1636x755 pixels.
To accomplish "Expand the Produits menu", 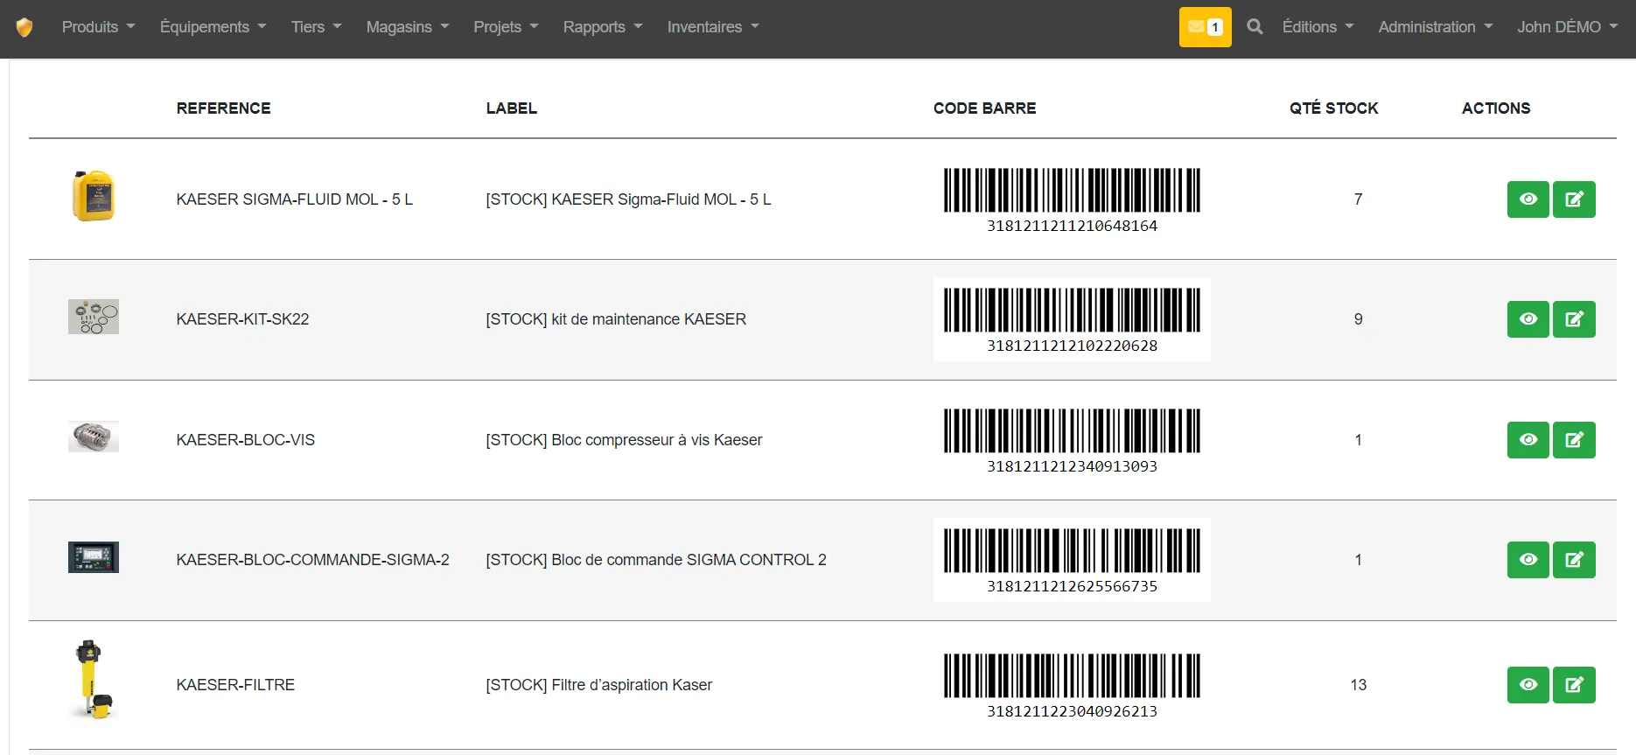I will tap(98, 27).
